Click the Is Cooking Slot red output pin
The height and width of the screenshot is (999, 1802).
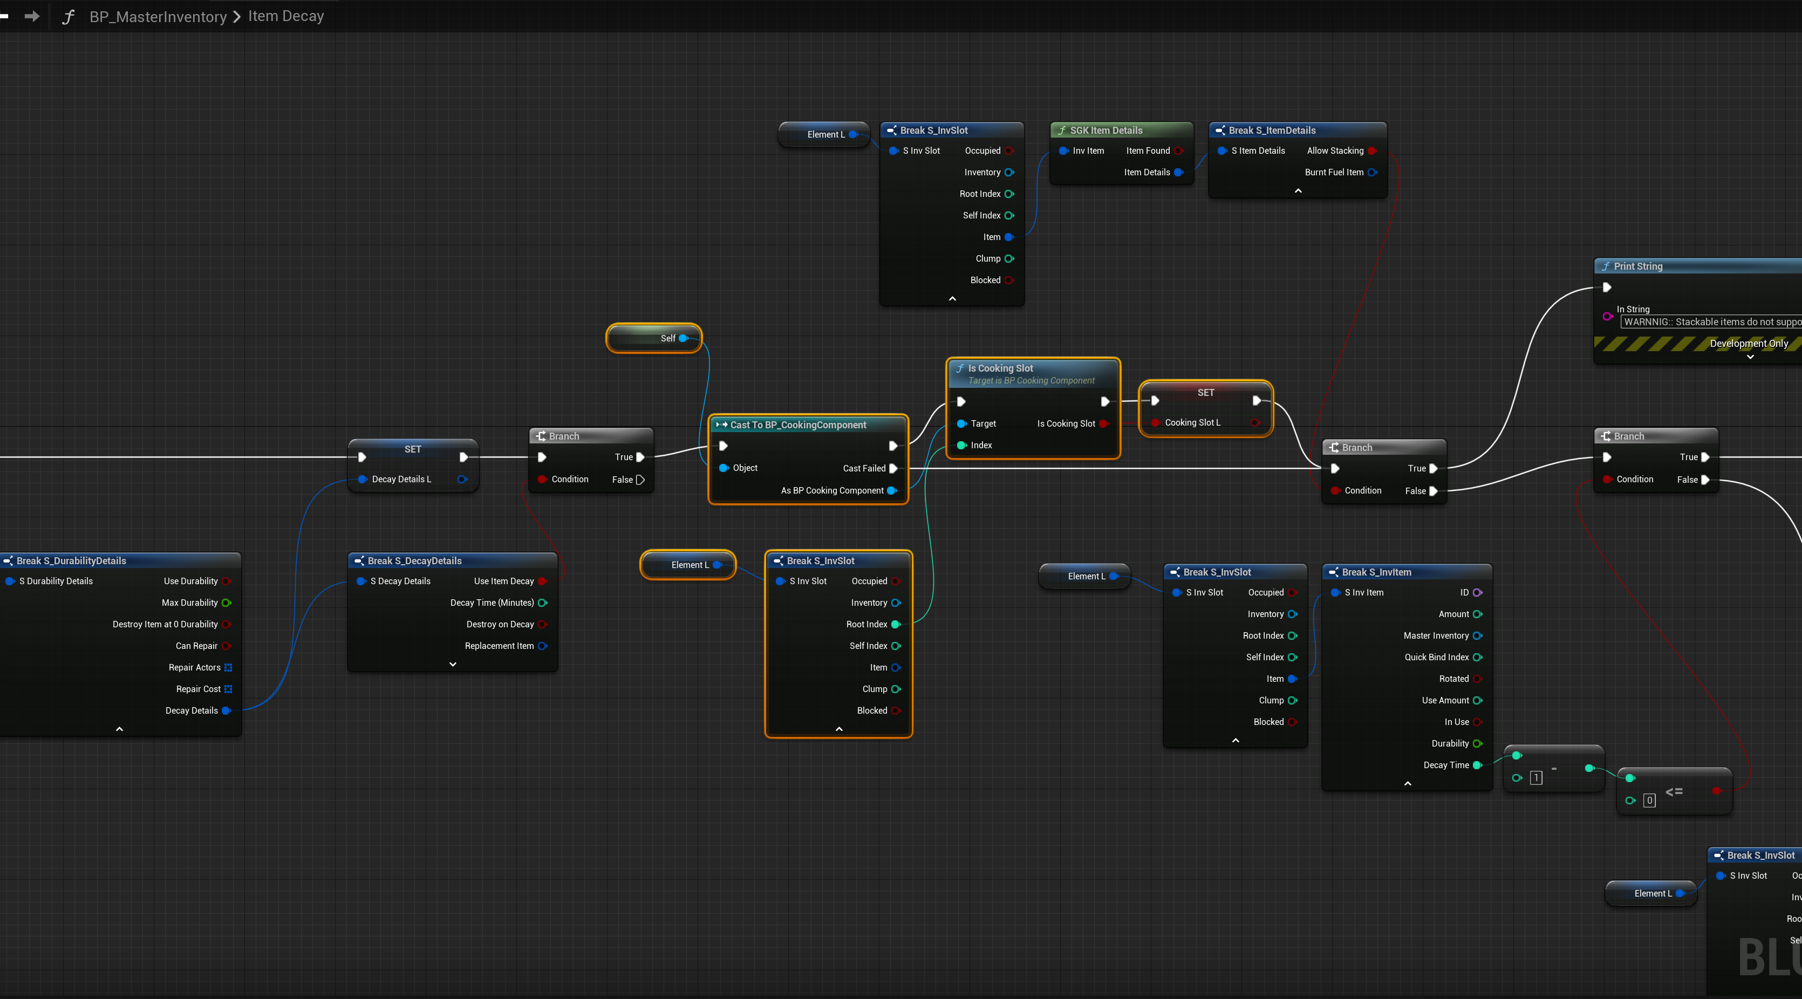[1104, 423]
